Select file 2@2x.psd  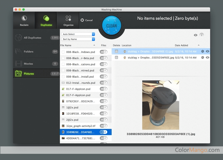[86, 120]
